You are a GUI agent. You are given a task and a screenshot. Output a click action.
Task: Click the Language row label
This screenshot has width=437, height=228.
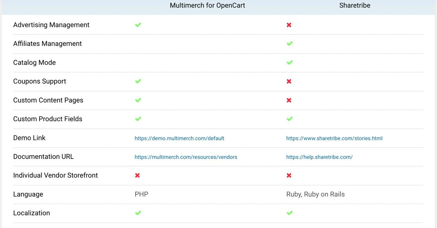coord(28,194)
